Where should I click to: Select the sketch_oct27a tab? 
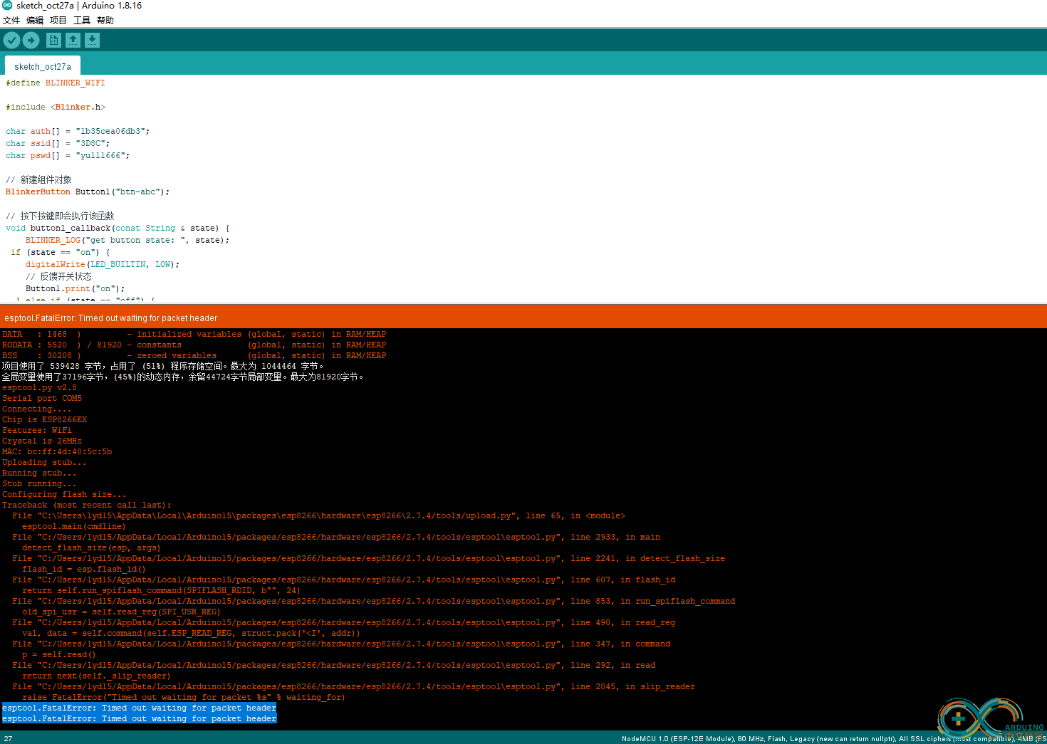click(x=43, y=66)
